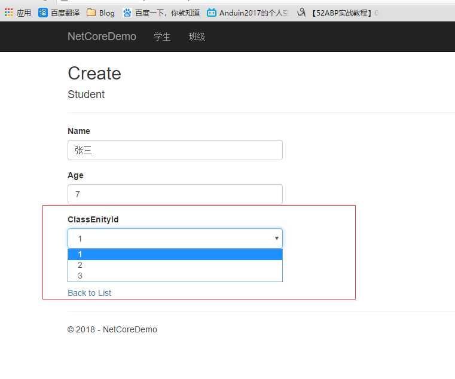455x379 pixels.
Task: Open the 学生 navigation menu item
Action: (162, 36)
